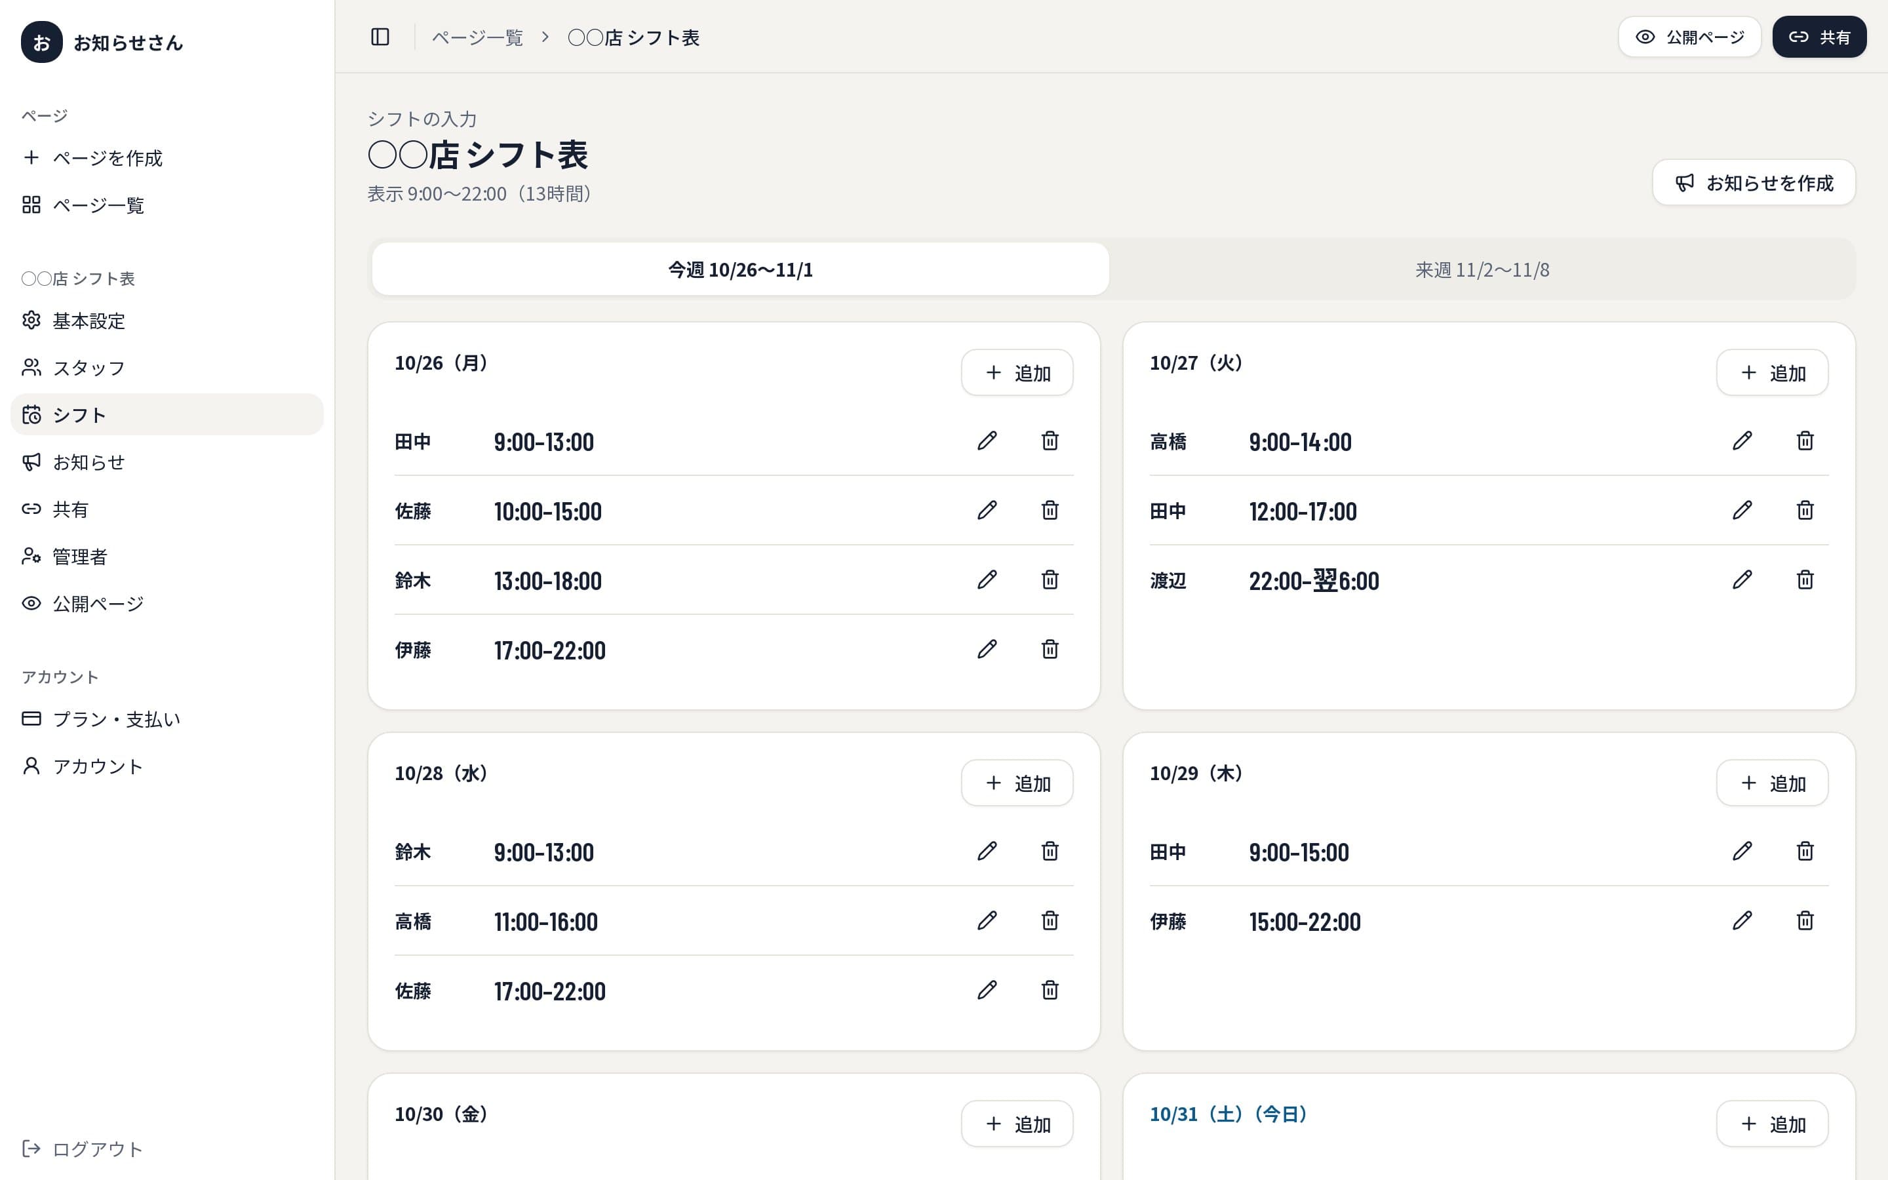
Task: Delete 佐藤 10:00-15:00 shift
Action: 1050,511
